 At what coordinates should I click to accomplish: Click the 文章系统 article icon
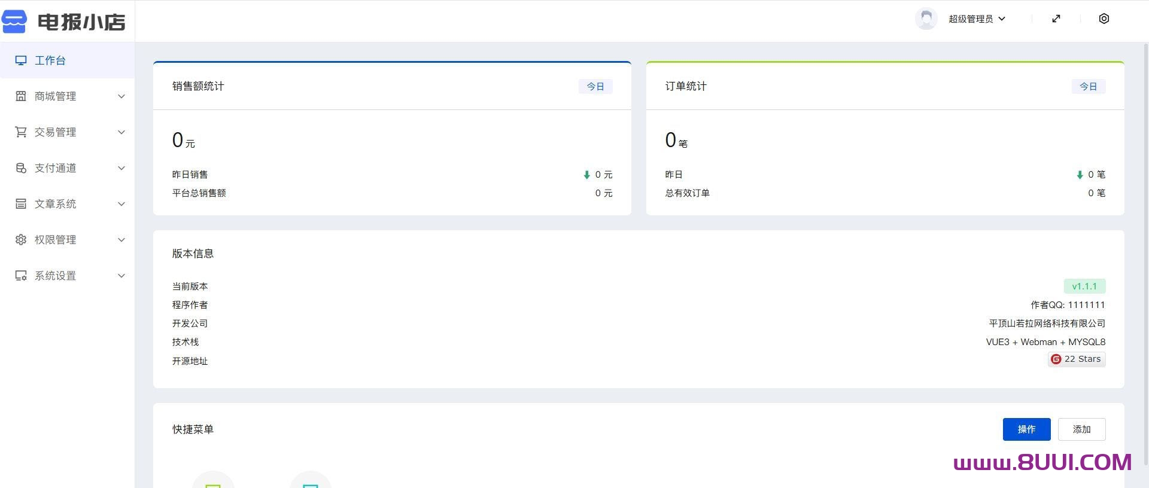point(21,204)
